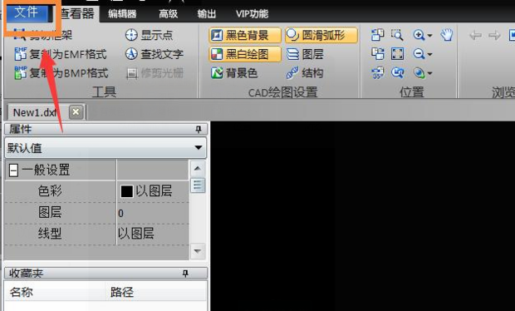Screen dimensions: 515x311
Task: Click the browse forward arrow
Action: tap(494, 35)
